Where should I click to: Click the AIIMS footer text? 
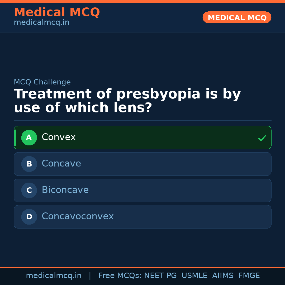(223, 276)
